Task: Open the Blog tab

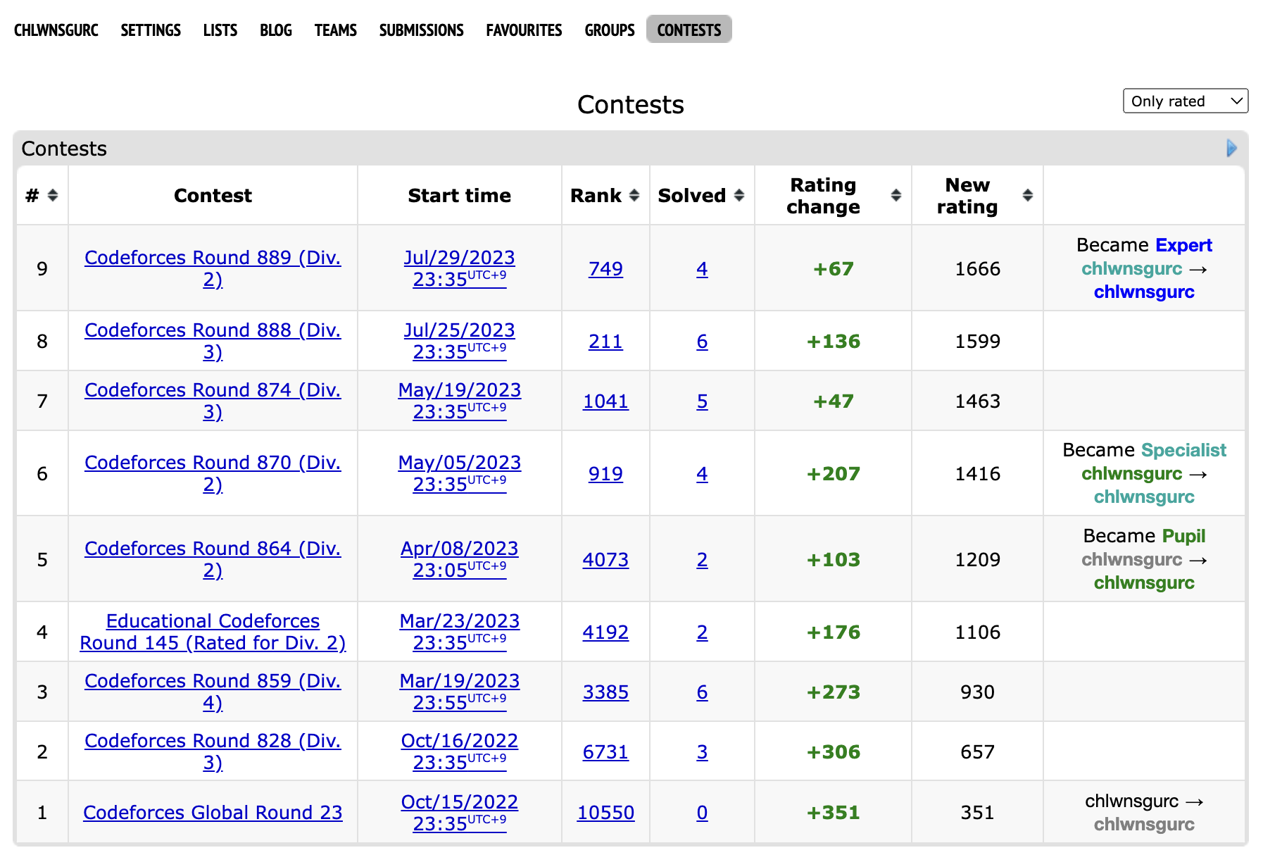Action: click(276, 30)
